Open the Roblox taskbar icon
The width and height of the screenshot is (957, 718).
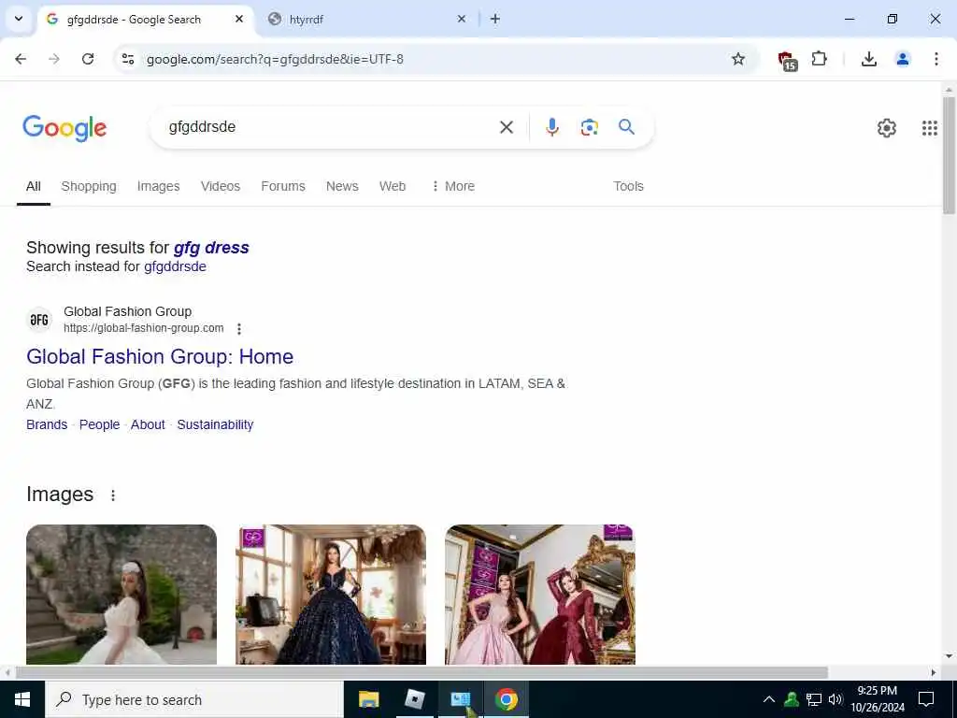414,699
